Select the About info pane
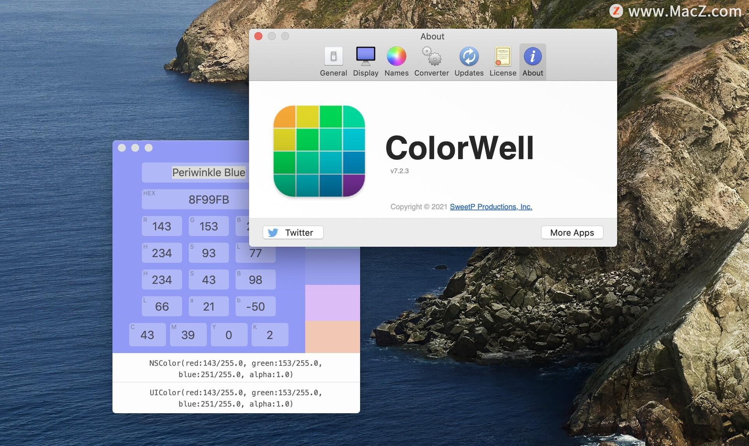The height and width of the screenshot is (446, 749). pos(532,62)
